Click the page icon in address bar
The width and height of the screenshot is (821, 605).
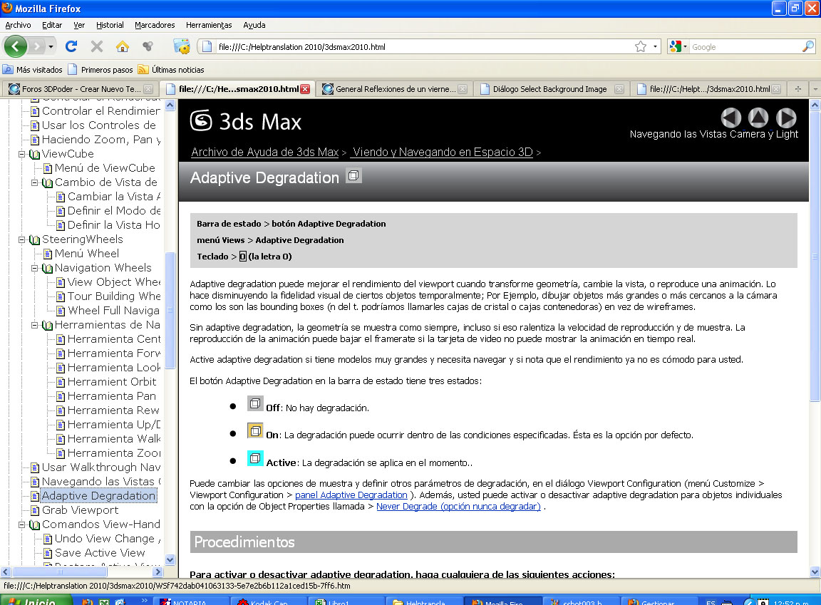(207, 46)
